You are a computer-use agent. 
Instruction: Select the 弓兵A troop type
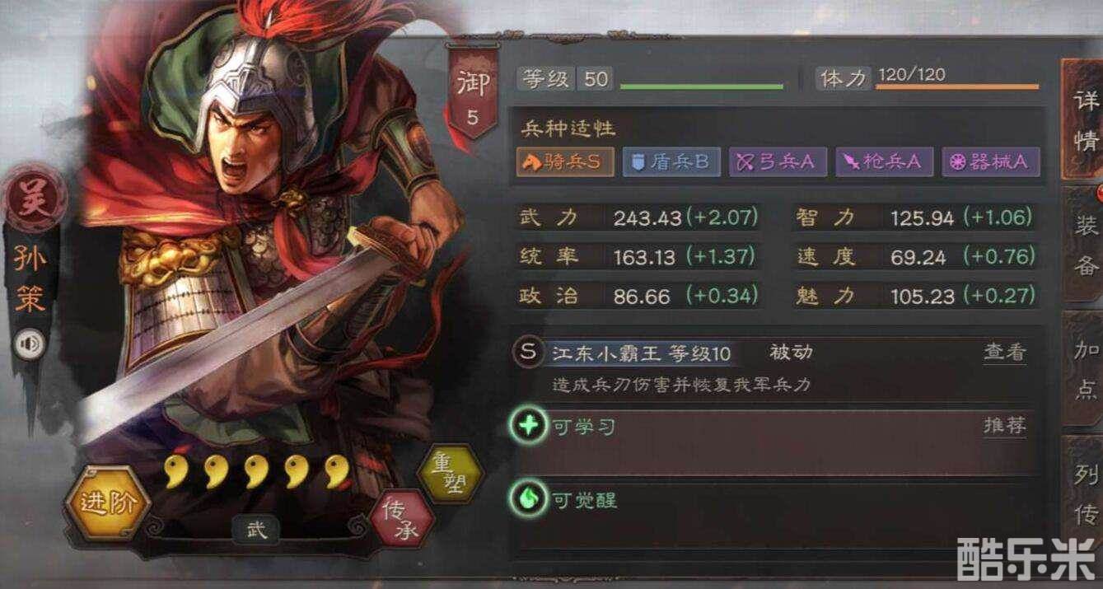coord(778,161)
